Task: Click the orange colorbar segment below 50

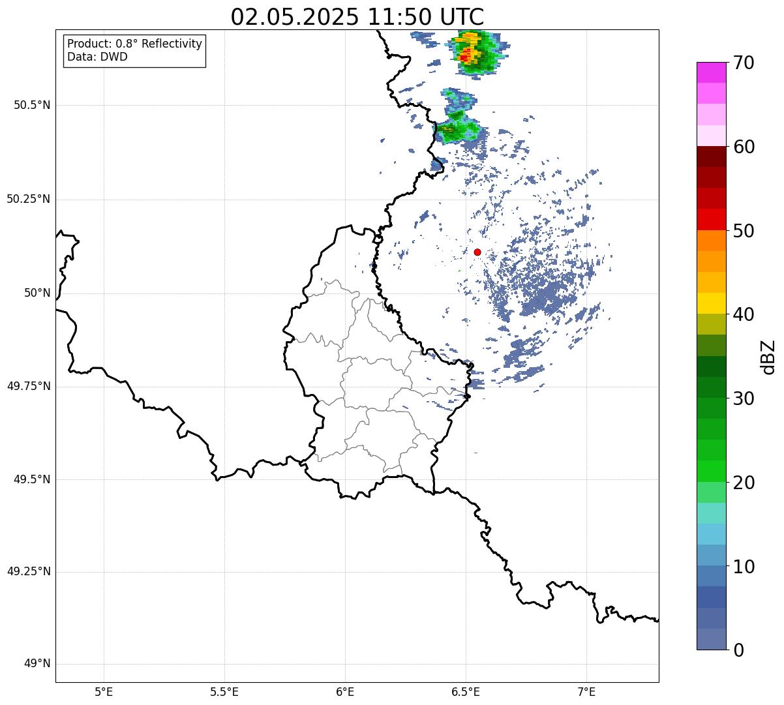Action: tap(711, 241)
